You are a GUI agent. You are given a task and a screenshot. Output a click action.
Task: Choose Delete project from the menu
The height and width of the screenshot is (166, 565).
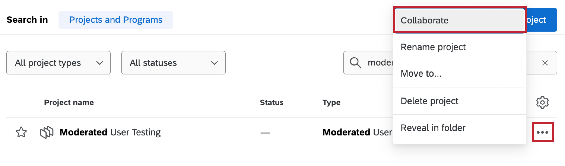429,101
